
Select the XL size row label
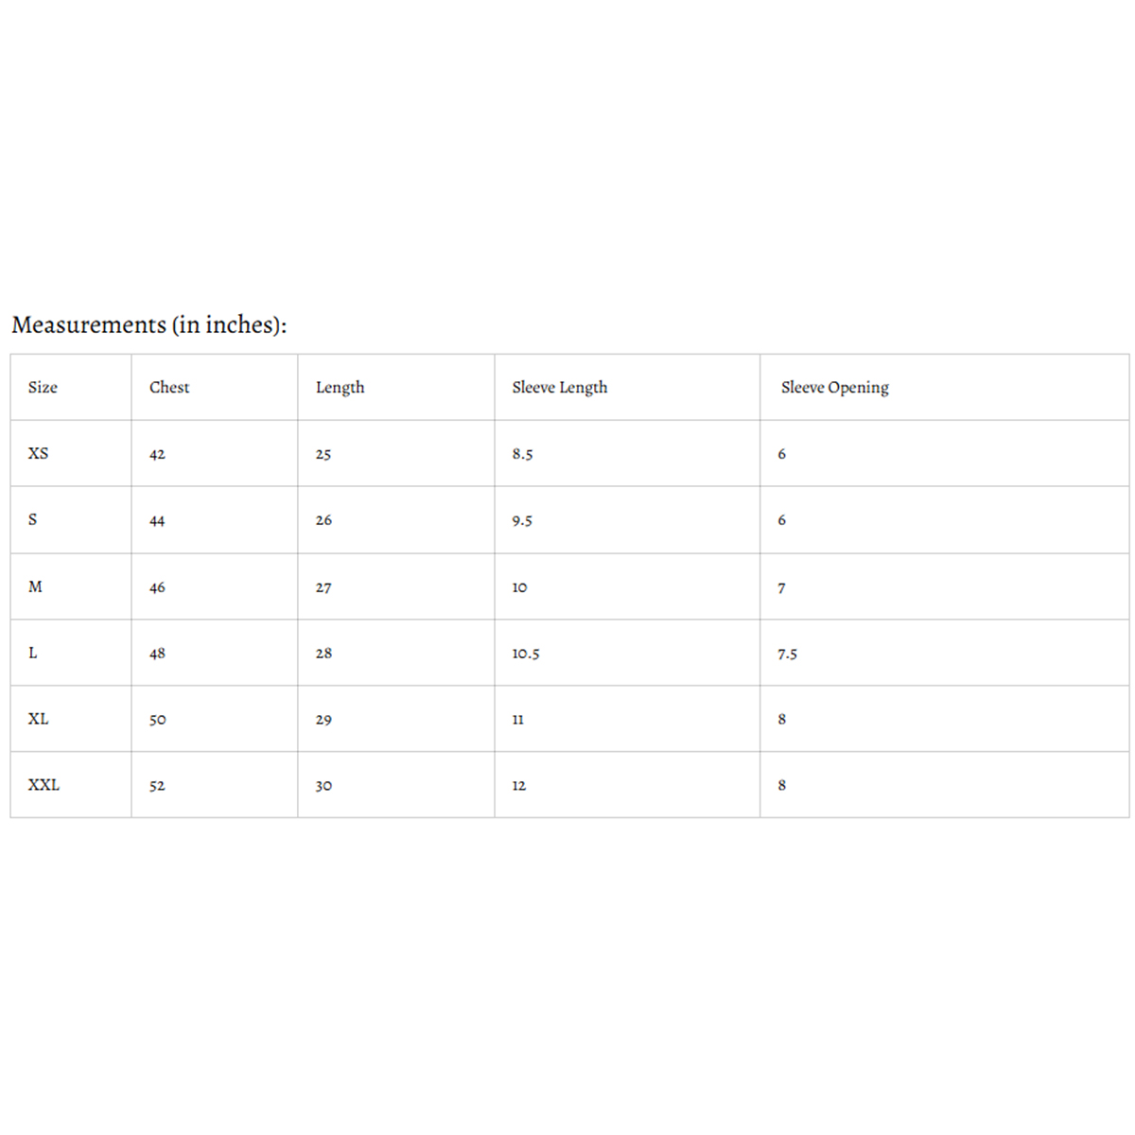tap(38, 719)
